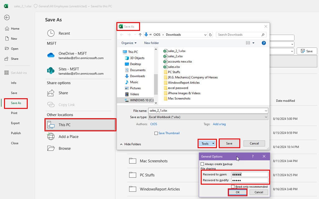
Task: Click the Add a Place globe icon
Action: pyautogui.click(x=51, y=136)
